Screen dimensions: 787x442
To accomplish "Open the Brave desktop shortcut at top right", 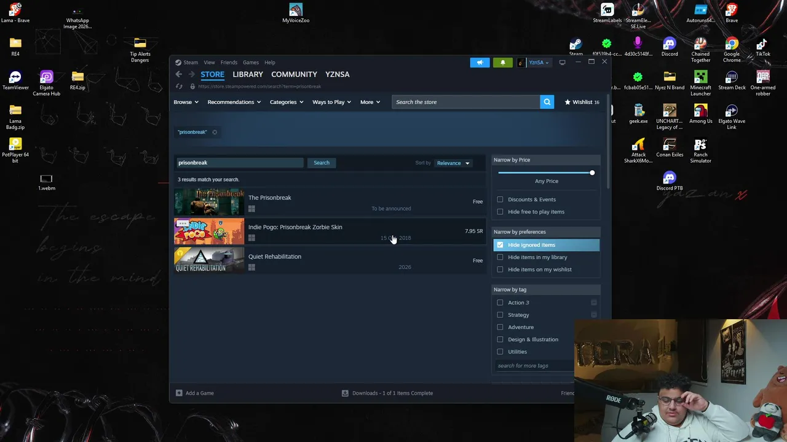I will coord(732,13).
